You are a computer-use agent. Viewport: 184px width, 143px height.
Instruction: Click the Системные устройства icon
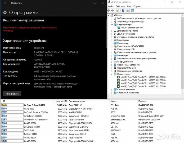pos(115,93)
